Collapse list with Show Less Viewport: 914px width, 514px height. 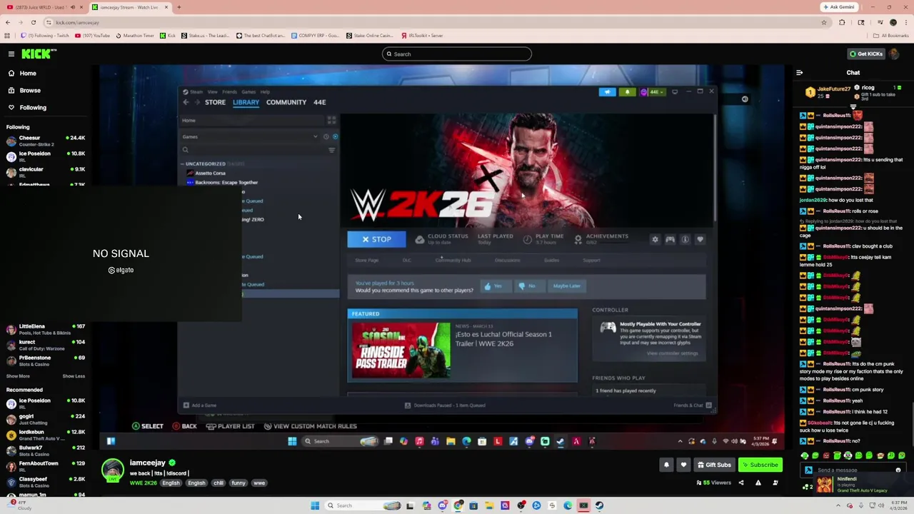[x=74, y=376]
